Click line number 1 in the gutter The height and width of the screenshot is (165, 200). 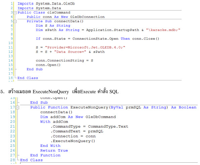coord(12,4)
